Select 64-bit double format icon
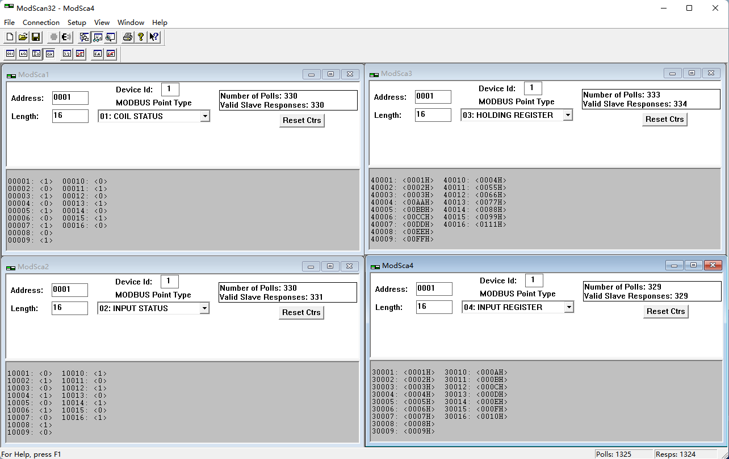 (98, 54)
